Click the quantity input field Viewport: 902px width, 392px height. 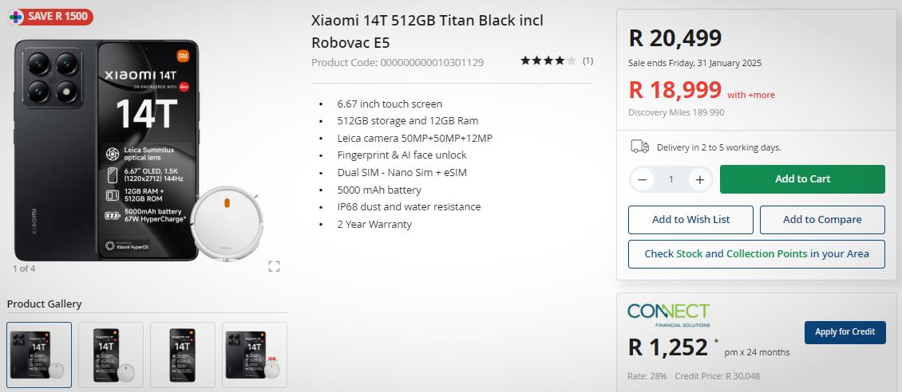pos(671,179)
